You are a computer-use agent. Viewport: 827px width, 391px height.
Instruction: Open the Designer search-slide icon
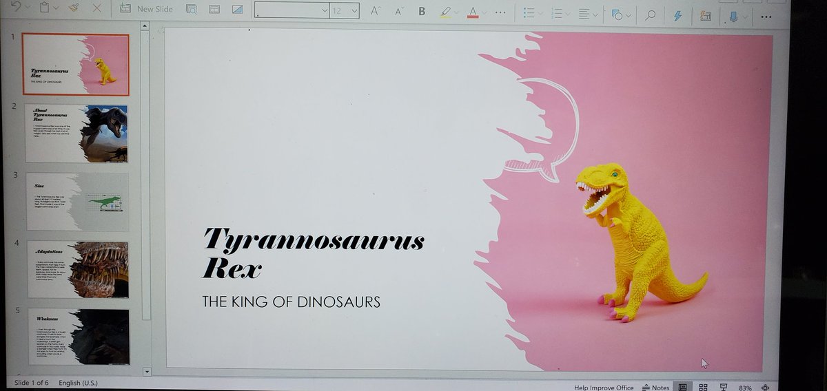(x=192, y=10)
